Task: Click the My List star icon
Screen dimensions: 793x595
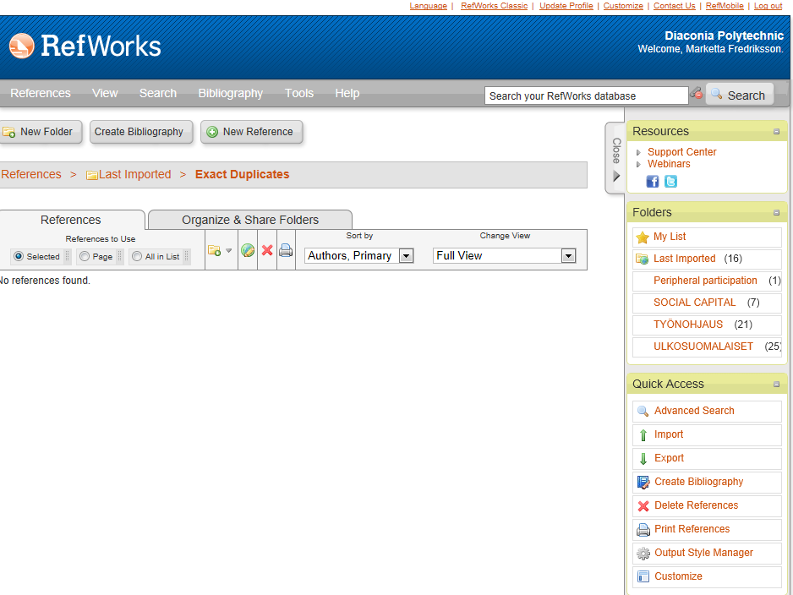Action: tap(643, 237)
